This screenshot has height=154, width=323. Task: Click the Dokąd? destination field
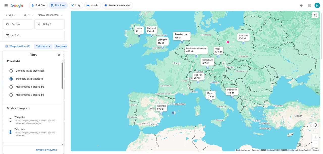click(x=49, y=24)
